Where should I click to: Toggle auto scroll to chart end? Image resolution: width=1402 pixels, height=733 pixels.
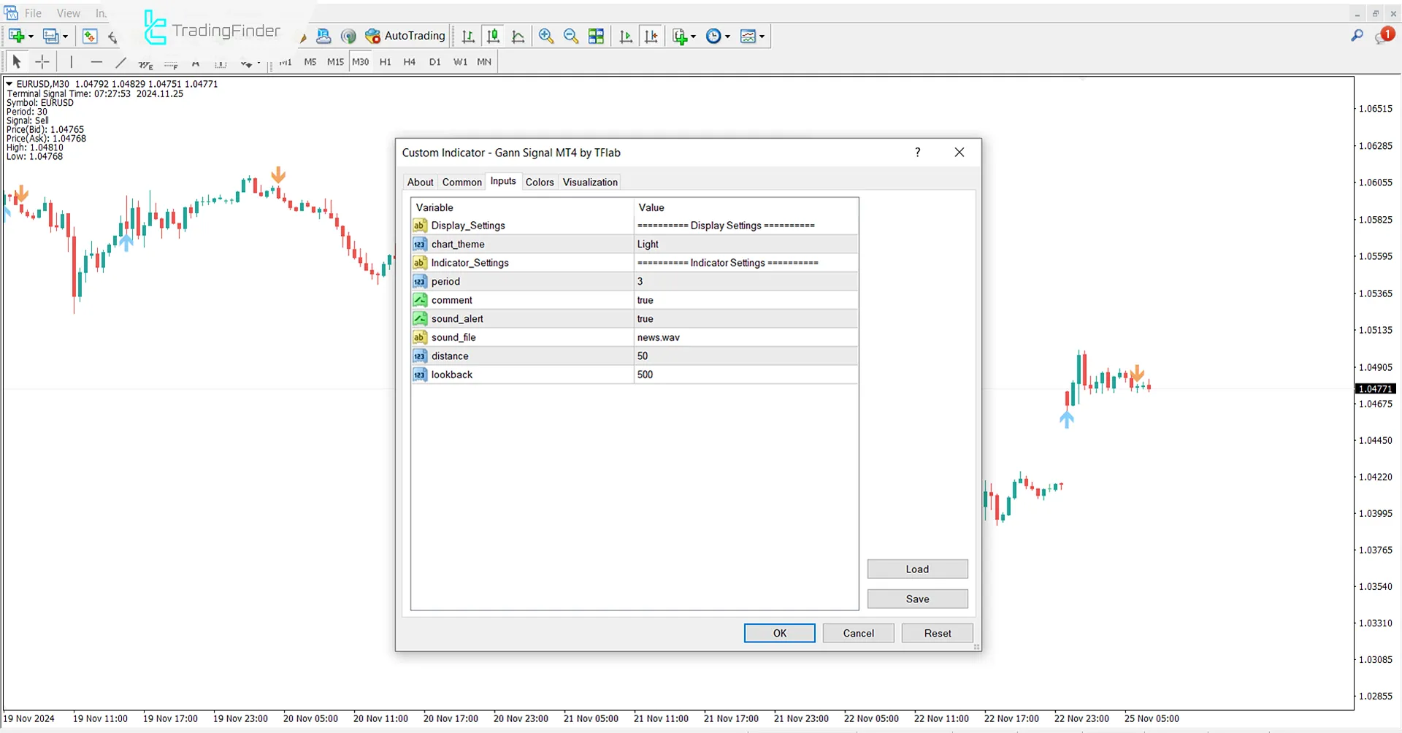click(626, 36)
